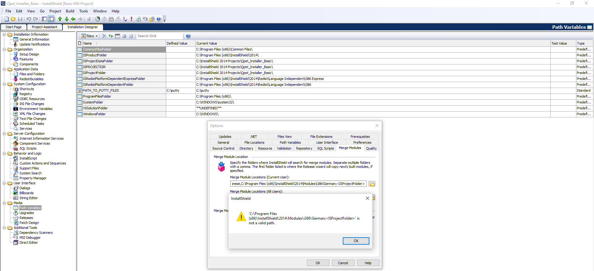This screenshot has height=271, width=594.
Task: Select Dialogs under User Interface
Action: [25, 188]
